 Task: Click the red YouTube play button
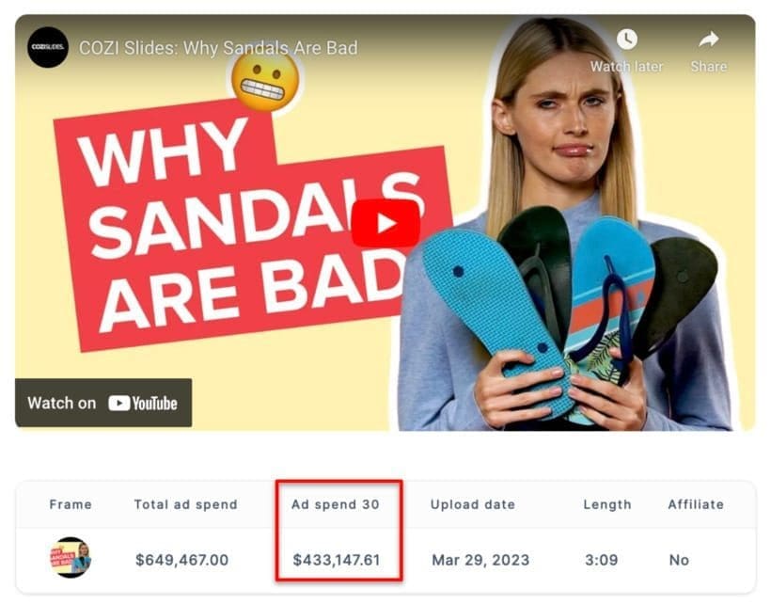tap(385, 223)
